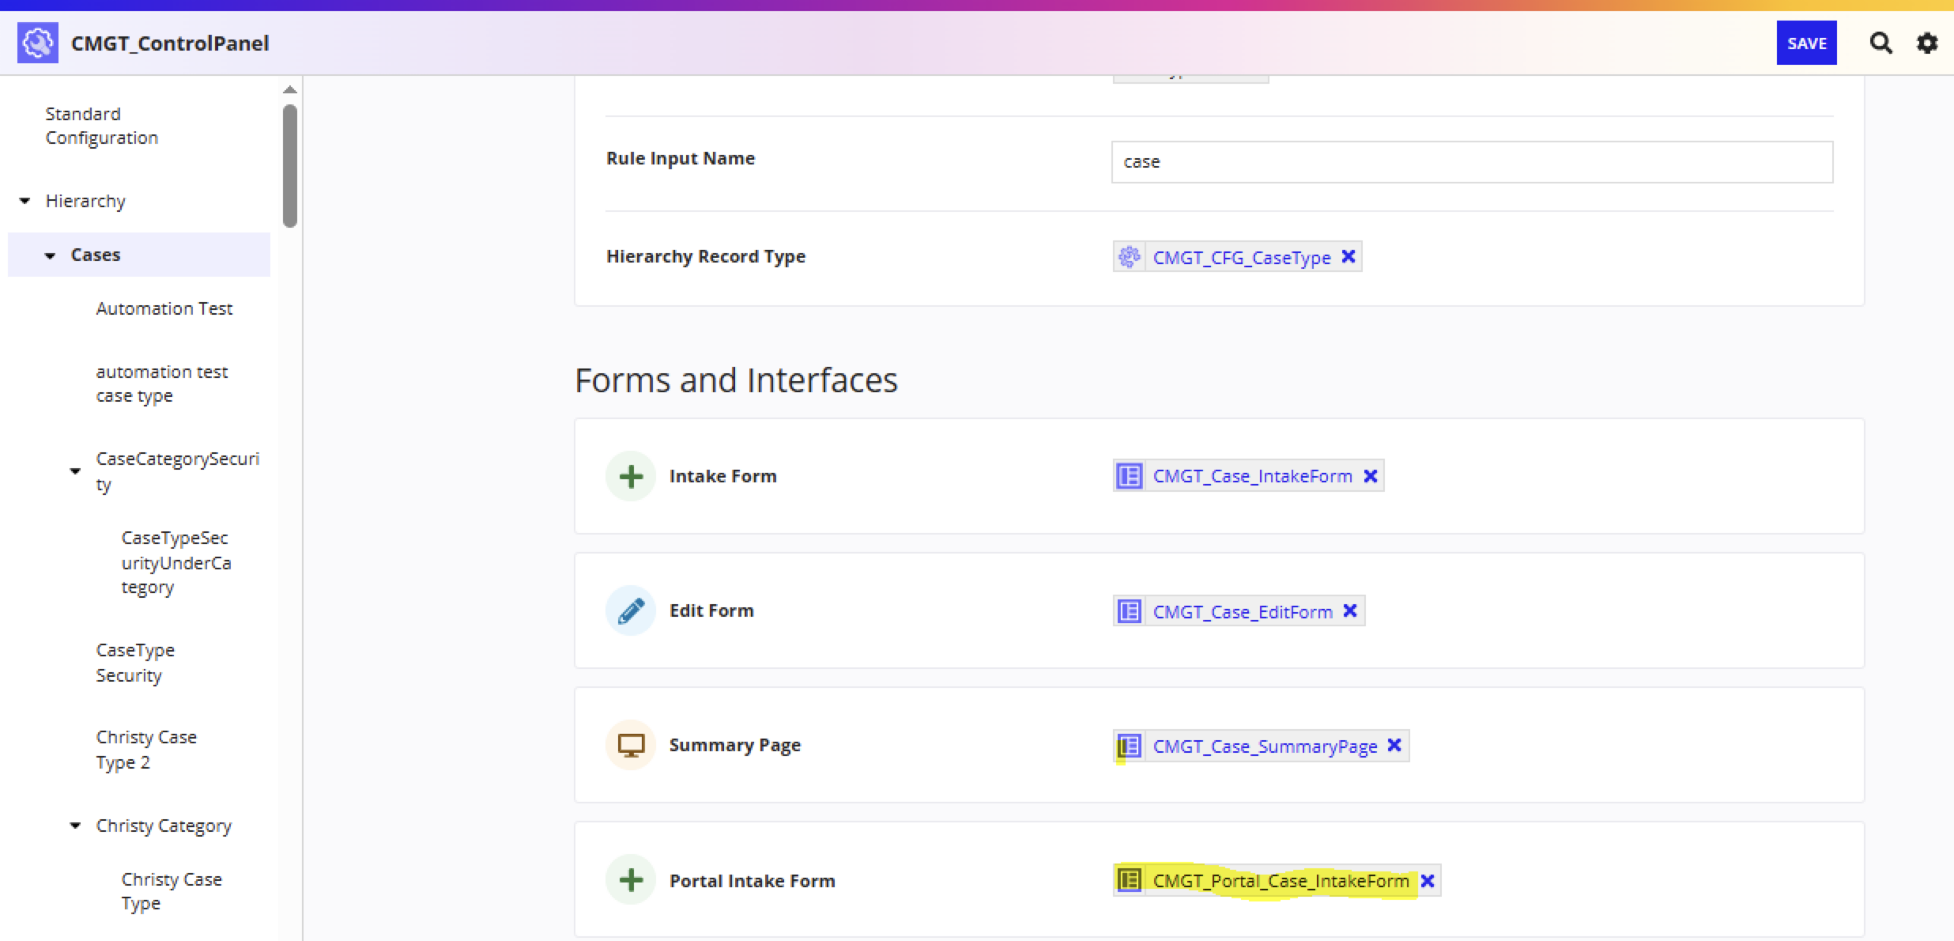1954x941 pixels.
Task: Click the monitor icon beside Summary Page
Action: (631, 745)
